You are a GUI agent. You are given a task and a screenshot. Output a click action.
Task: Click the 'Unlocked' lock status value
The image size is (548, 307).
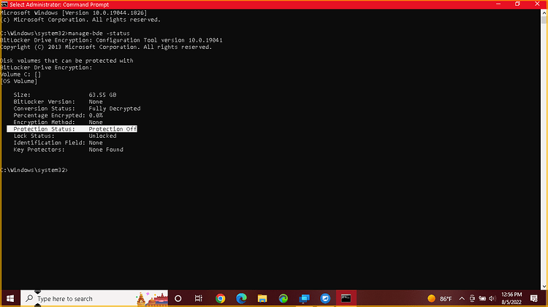click(x=102, y=136)
